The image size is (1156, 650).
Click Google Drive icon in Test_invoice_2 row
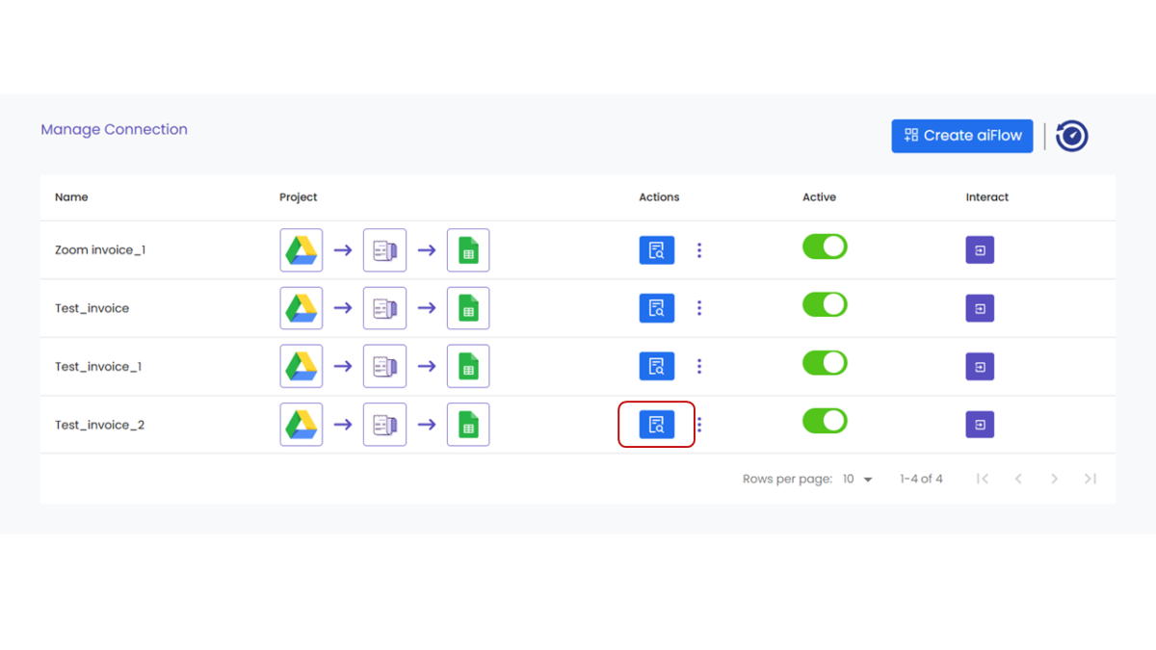pyautogui.click(x=302, y=425)
